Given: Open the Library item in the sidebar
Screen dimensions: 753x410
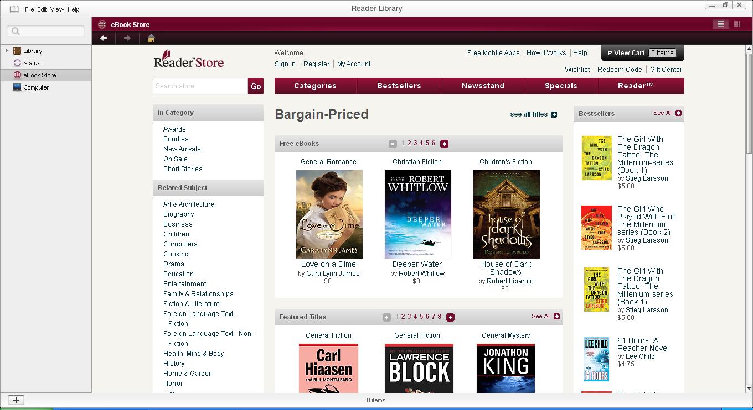Looking at the screenshot, I should (x=33, y=51).
